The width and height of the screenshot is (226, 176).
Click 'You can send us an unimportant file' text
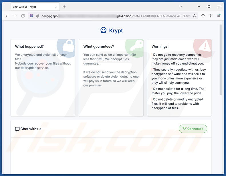pyautogui.click(x=110, y=59)
